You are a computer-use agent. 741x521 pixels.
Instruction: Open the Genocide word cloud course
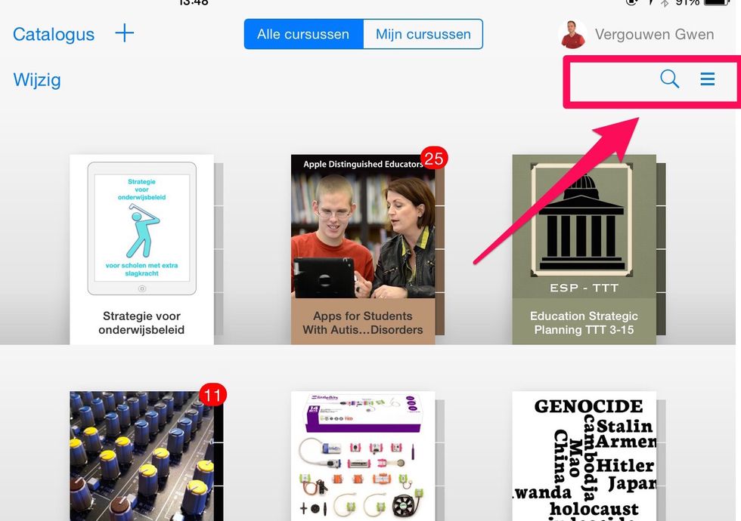tap(584, 456)
